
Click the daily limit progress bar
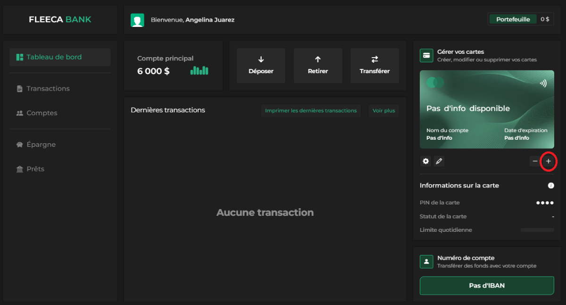point(537,230)
